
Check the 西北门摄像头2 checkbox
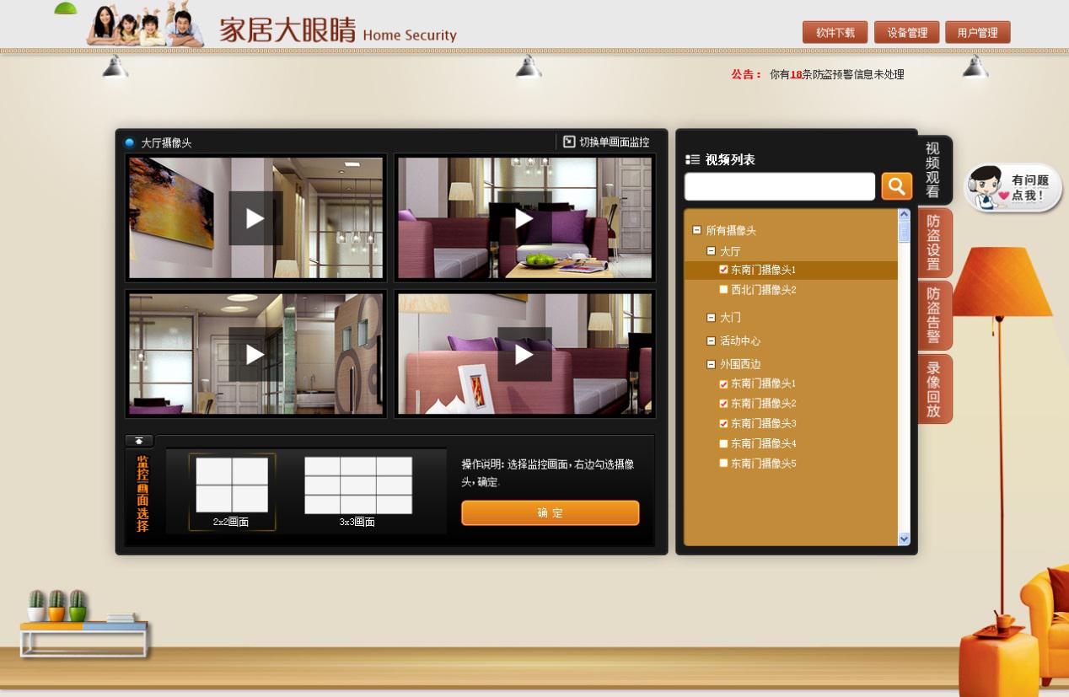pyautogui.click(x=723, y=290)
